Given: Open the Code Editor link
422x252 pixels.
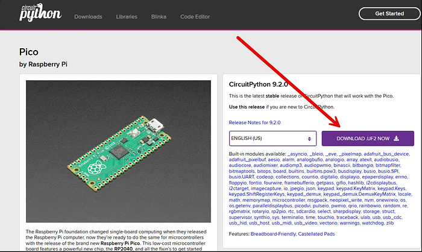Looking at the screenshot, I should pyautogui.click(x=195, y=17).
